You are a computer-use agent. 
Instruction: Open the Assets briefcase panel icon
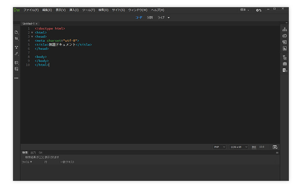(285, 64)
